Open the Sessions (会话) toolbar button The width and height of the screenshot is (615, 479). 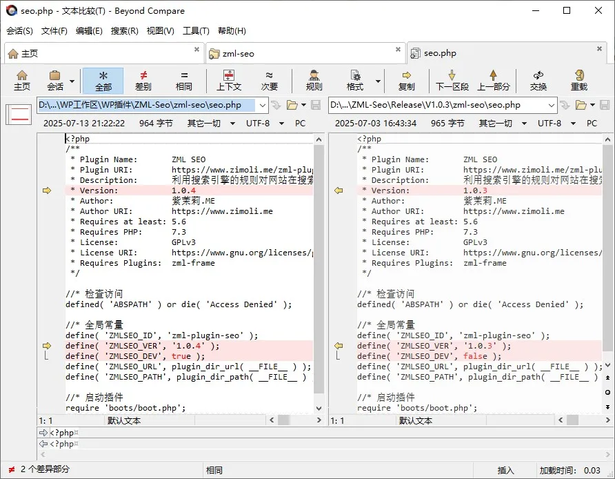pos(55,81)
